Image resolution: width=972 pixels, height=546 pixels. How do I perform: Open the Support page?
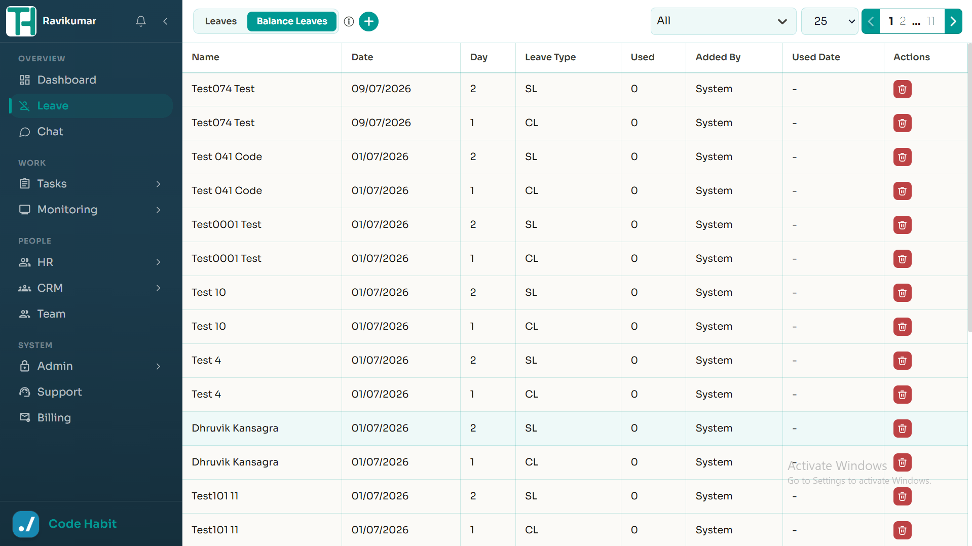[91, 392]
